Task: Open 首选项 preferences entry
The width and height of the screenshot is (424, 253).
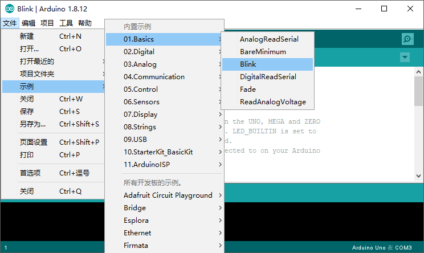Action: coord(53,173)
